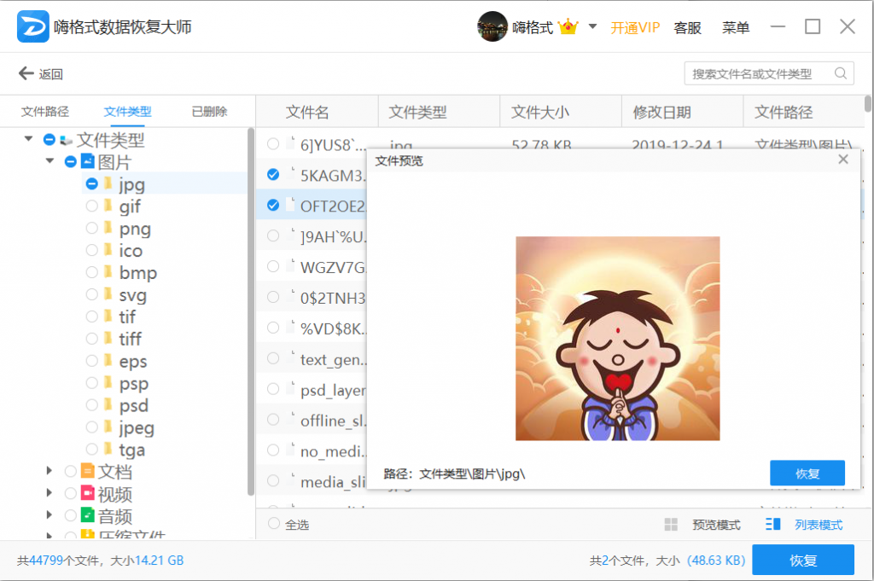Click the user avatar picture
Viewport: 874px width, 581px height.
tap(492, 26)
